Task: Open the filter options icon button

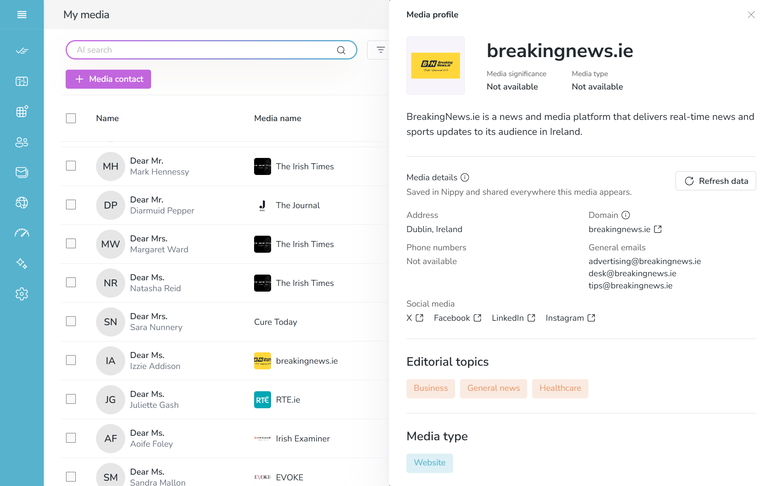Action: click(381, 50)
